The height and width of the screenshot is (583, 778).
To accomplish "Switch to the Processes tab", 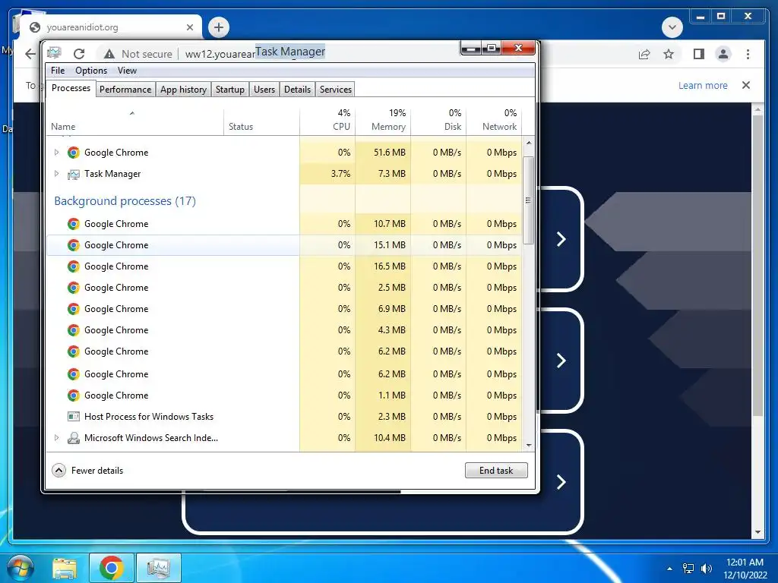I will point(71,88).
